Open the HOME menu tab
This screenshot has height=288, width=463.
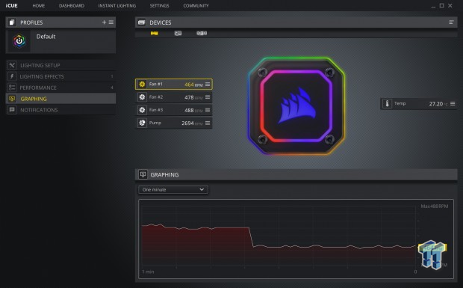[38, 6]
